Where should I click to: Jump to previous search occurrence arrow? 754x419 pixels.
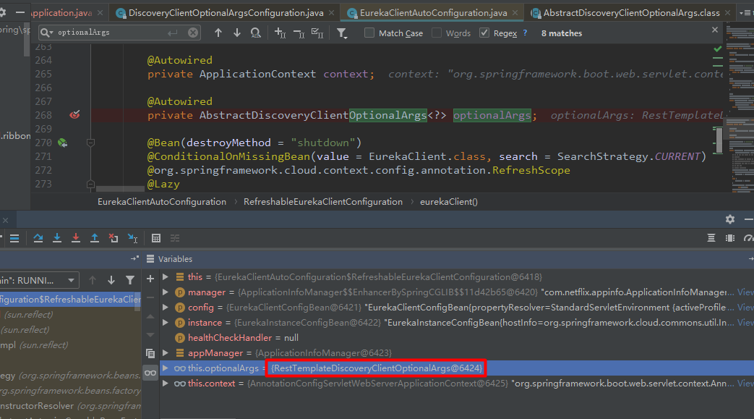pos(218,33)
